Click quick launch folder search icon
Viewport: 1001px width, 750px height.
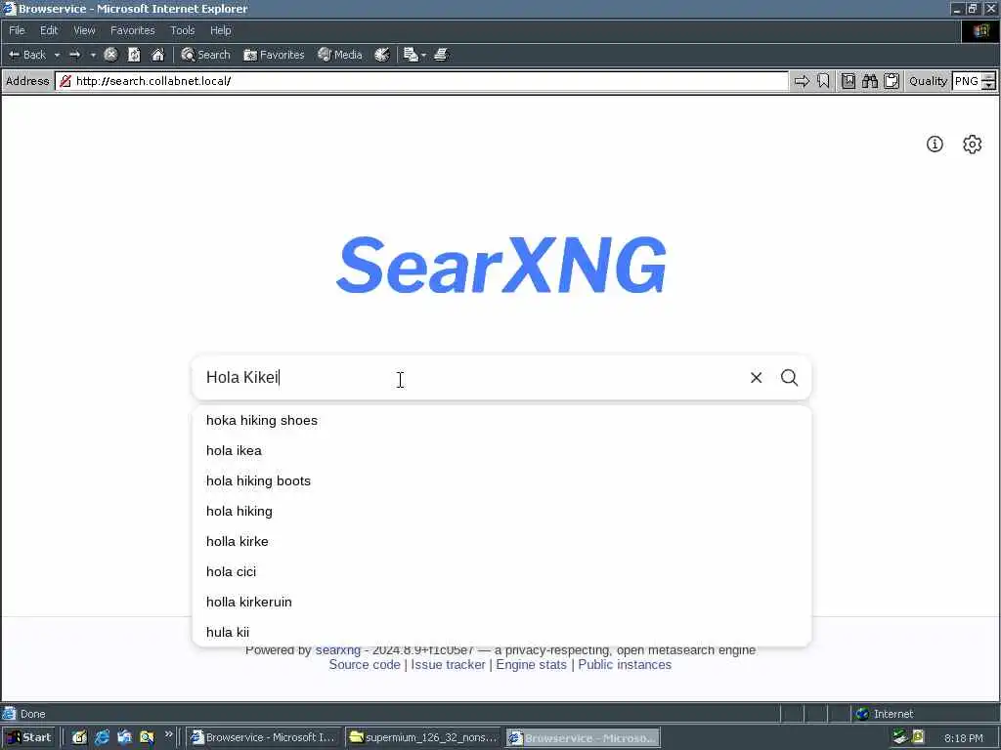pyautogui.click(x=147, y=737)
